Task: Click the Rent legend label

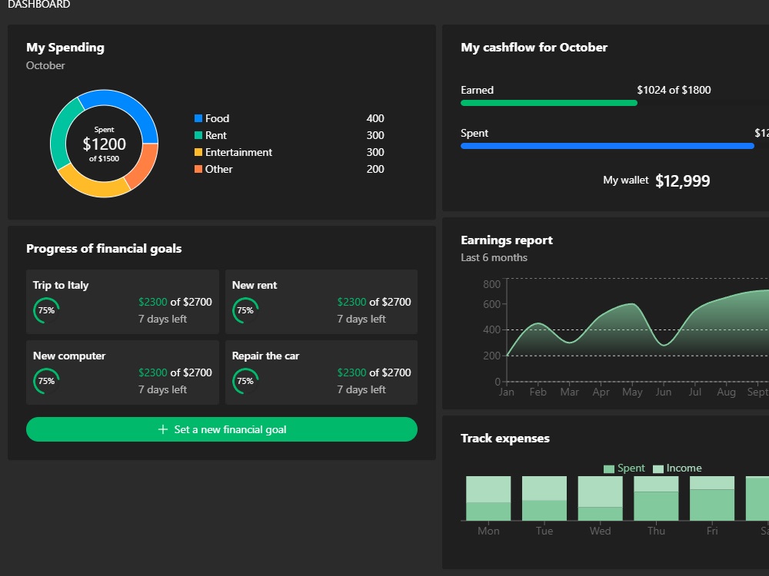Action: 216,135
